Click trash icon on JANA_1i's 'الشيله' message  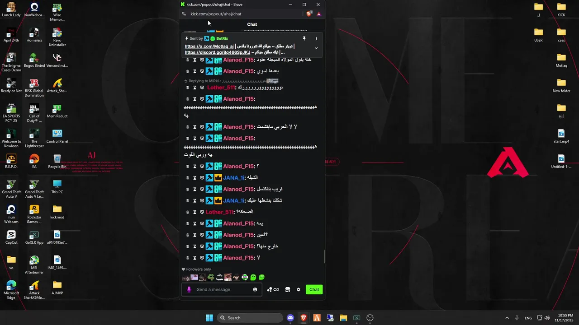(x=187, y=178)
